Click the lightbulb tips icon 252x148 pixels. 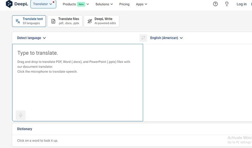click(x=227, y=4)
